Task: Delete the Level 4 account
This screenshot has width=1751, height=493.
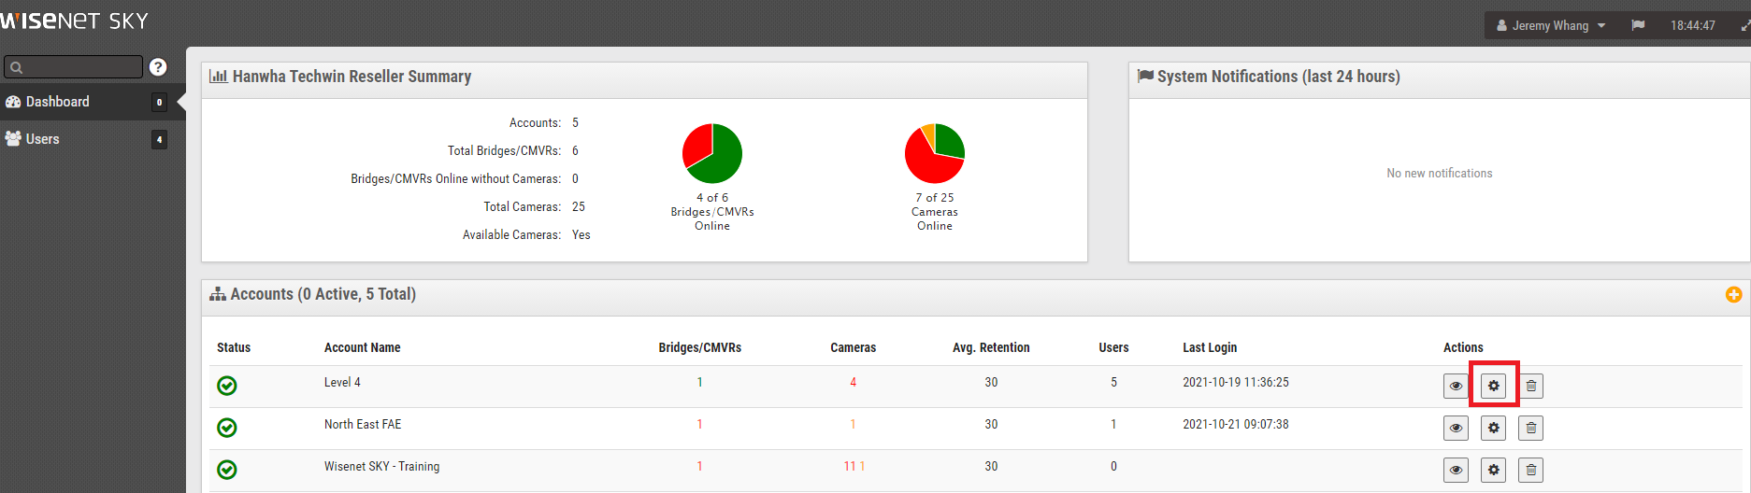Action: [x=1530, y=386]
